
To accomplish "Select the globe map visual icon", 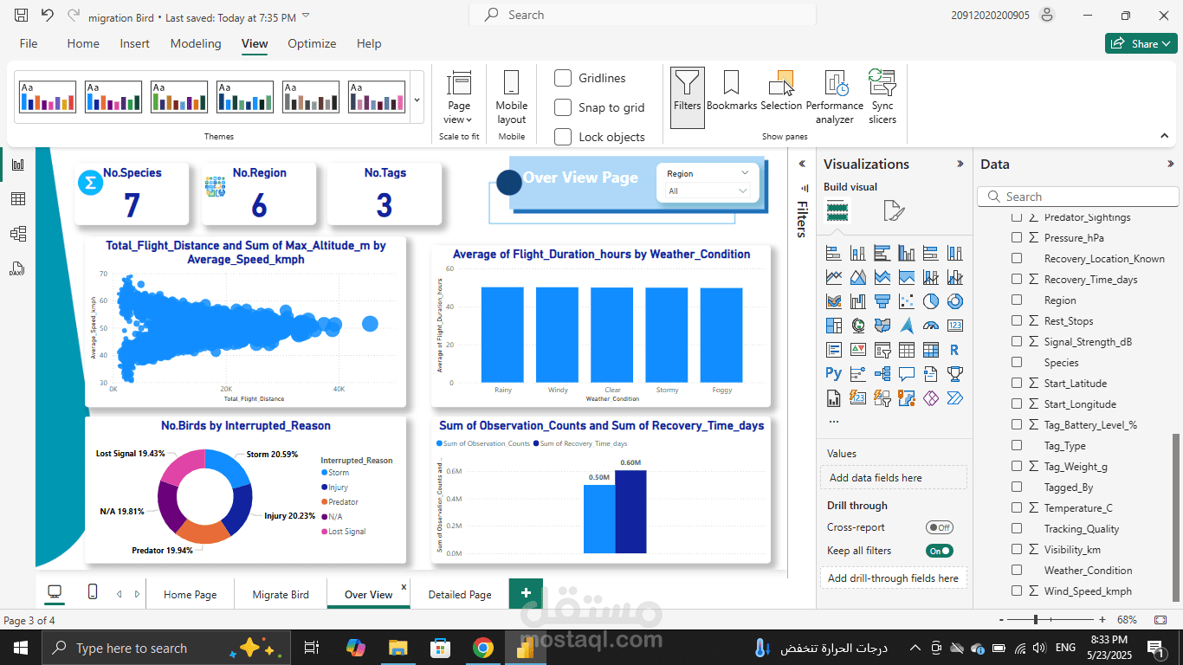I will [x=858, y=326].
